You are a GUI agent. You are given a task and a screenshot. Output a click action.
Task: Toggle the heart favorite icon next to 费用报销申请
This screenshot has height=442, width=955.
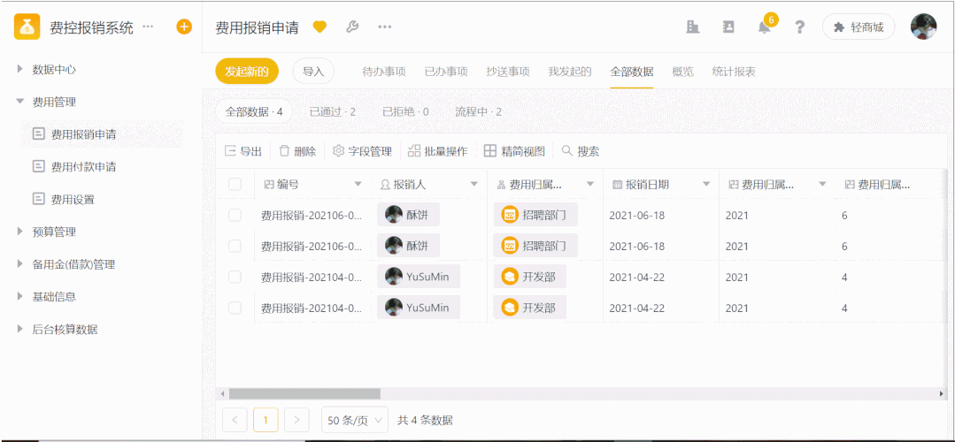320,27
